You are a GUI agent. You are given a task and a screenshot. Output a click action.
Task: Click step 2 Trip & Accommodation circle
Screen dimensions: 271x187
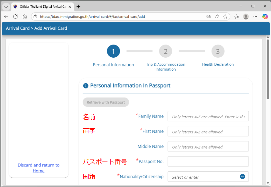click(166, 51)
